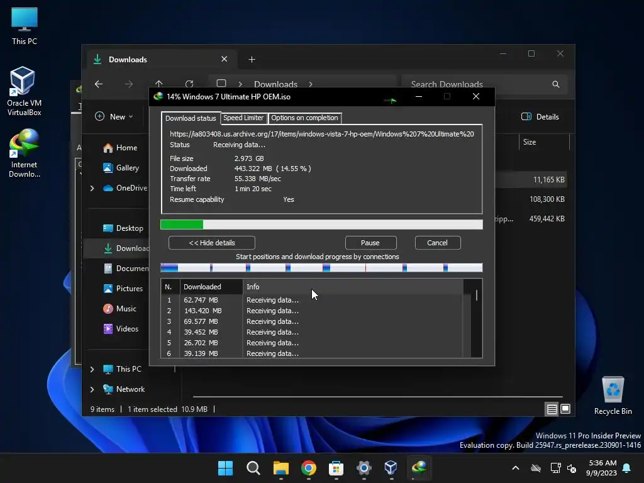Select Music in Explorer sidebar
This screenshot has width=644, height=483.
pyautogui.click(x=119, y=309)
